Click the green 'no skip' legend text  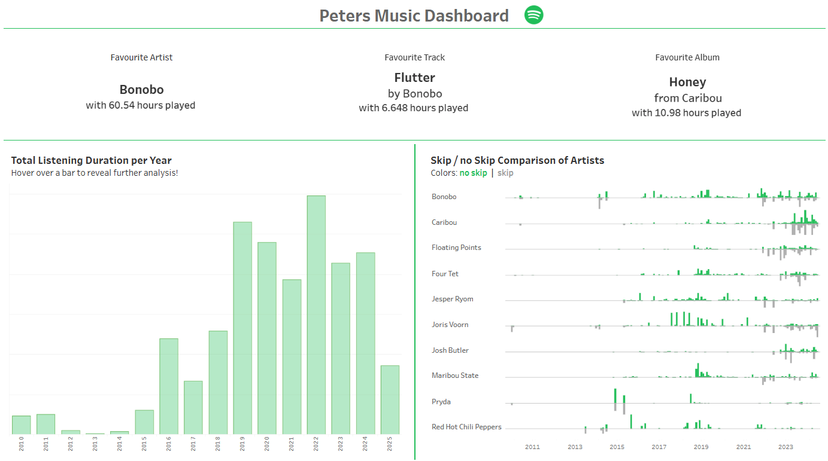click(x=474, y=173)
